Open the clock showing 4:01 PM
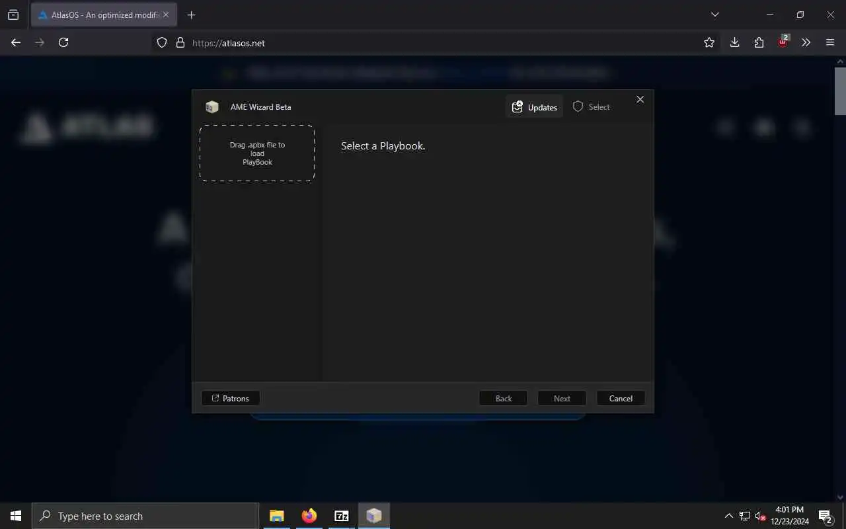The height and width of the screenshot is (529, 846). tap(790, 516)
